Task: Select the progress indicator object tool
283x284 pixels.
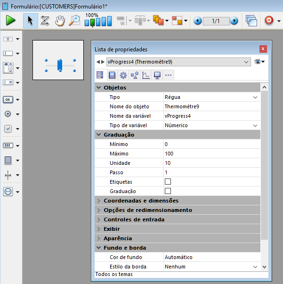Action: [x=8, y=145]
